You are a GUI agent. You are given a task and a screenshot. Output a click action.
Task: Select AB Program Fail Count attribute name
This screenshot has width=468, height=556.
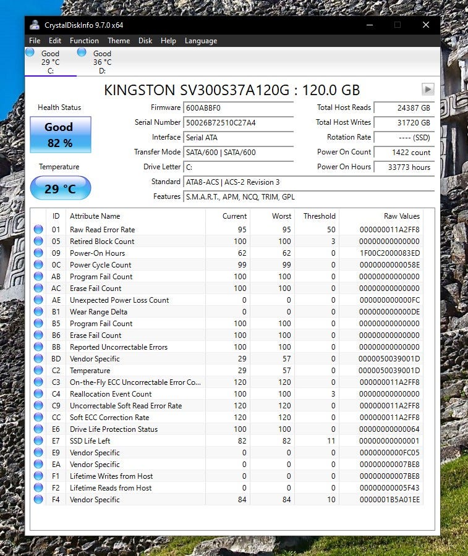(x=101, y=277)
